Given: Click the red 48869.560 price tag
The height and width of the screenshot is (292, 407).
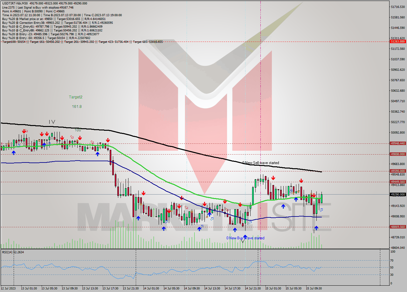Looking at the screenshot, I should click(398, 227).
